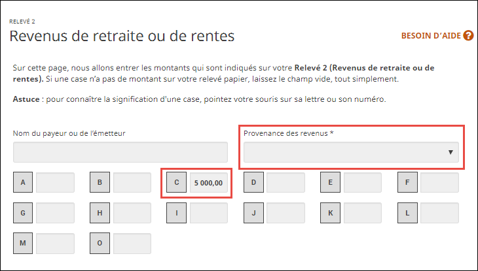Click the input field for case D
The width and height of the screenshot is (478, 271).
[285, 183]
